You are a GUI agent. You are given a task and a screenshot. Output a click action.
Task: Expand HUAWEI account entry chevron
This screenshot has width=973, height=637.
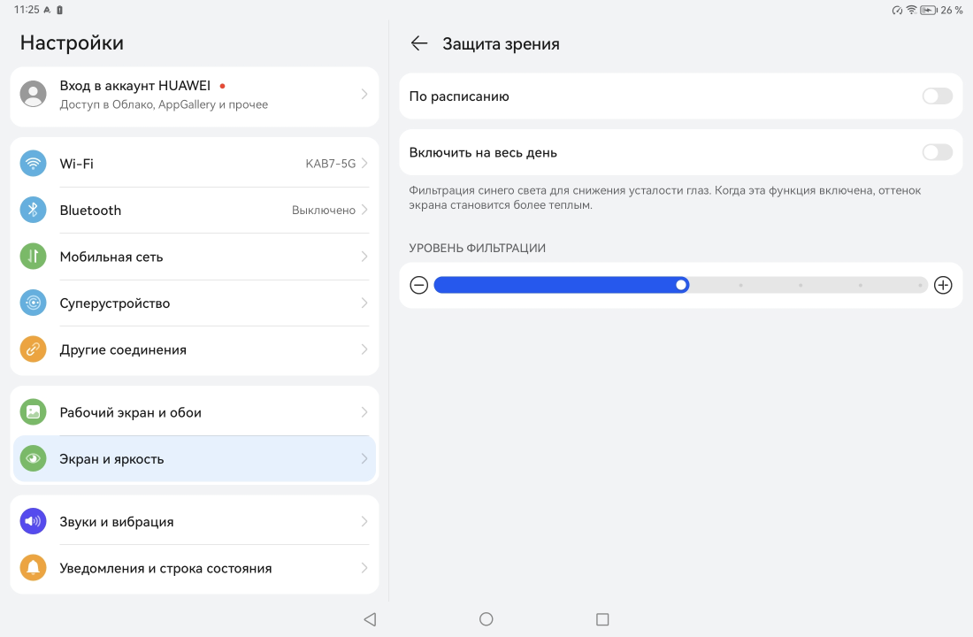tap(364, 94)
